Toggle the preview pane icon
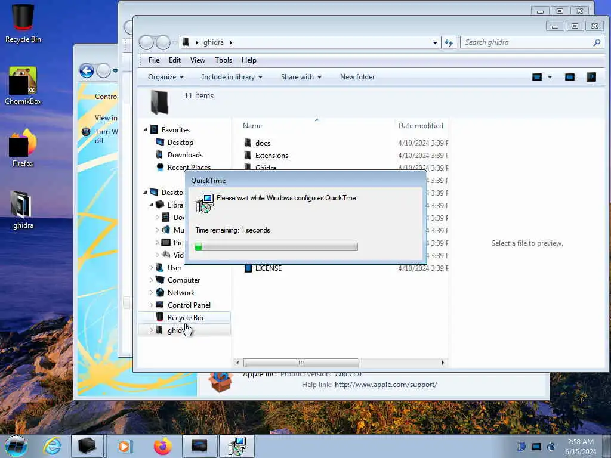Screen dimensions: 611x458 570,77
